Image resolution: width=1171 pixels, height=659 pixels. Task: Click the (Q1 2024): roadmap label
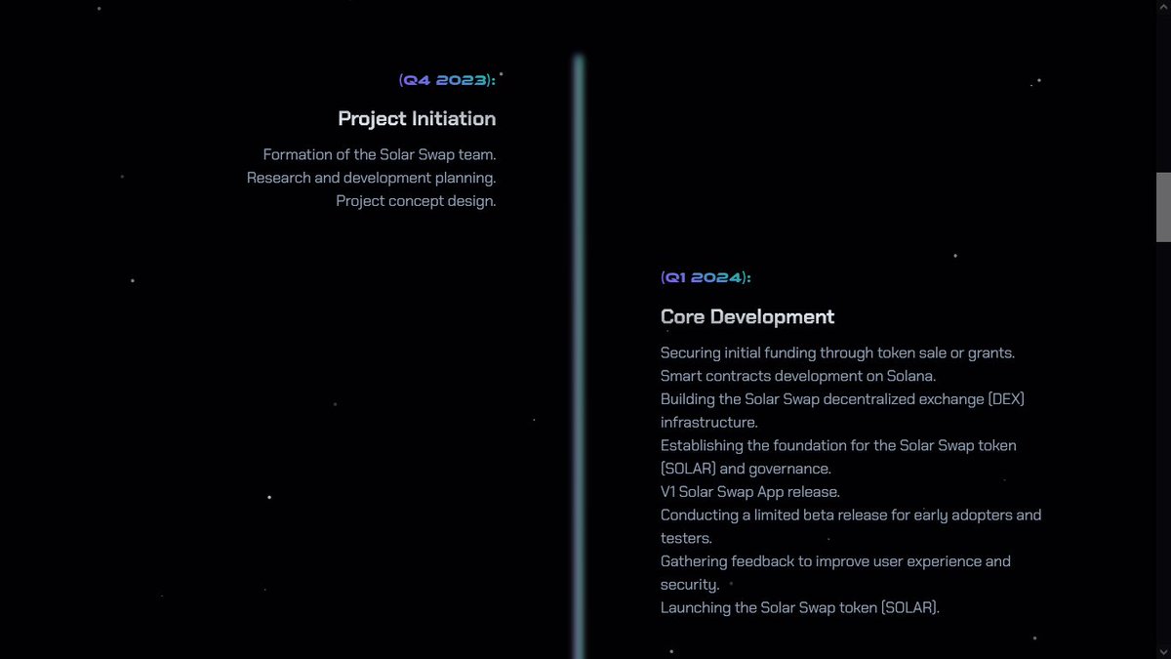[x=706, y=278]
